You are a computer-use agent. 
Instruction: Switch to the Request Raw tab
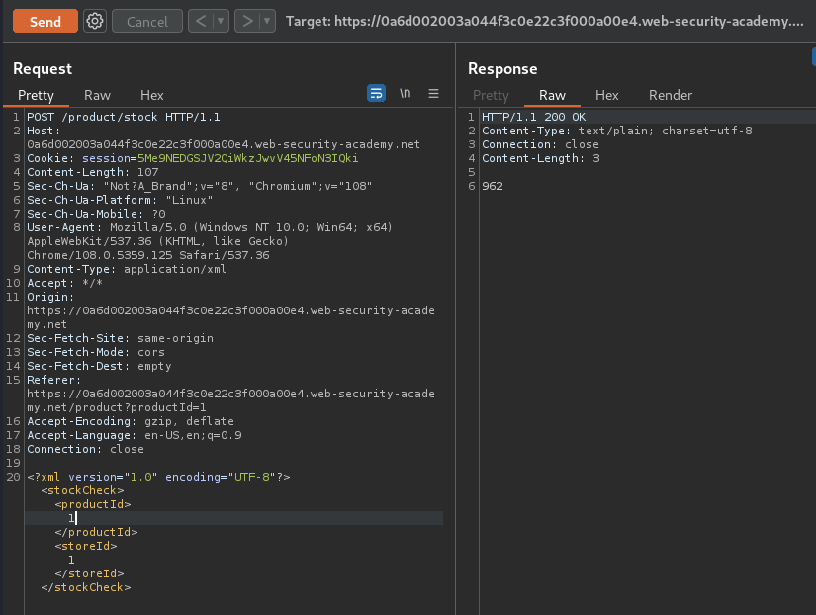97,95
